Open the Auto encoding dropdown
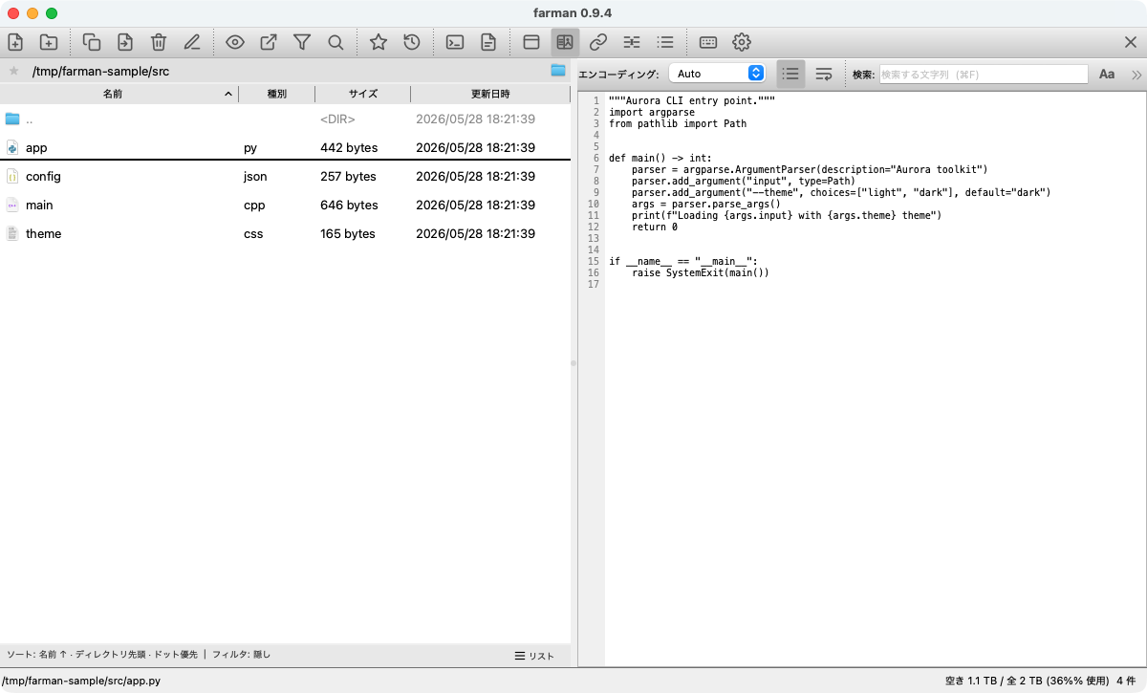 (x=718, y=74)
